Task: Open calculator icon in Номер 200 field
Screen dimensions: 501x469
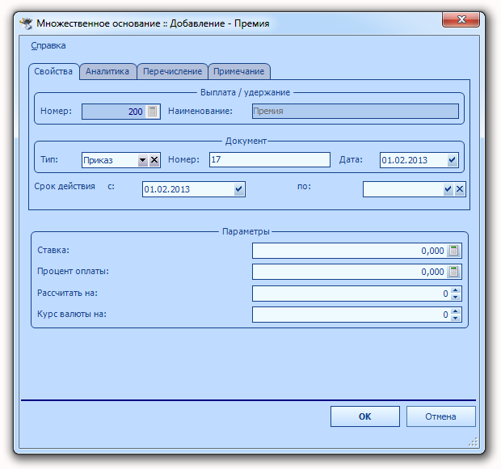Action: [x=153, y=112]
